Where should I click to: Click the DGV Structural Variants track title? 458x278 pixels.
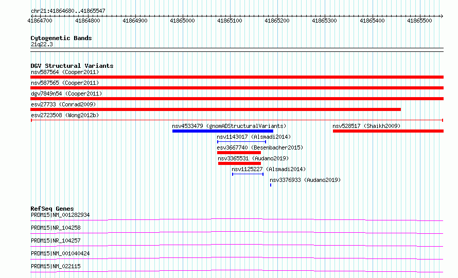[72, 66]
